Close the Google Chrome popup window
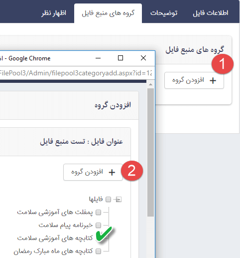This screenshot has width=240, height=258. [143, 58]
